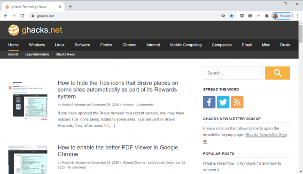Click the dark rectangular extension icon

[x=250, y=16]
